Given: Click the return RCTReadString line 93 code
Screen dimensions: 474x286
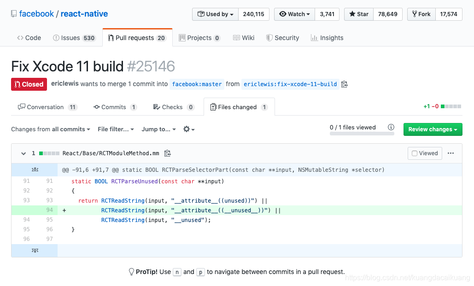Looking at the screenshot, I should tap(173, 201).
